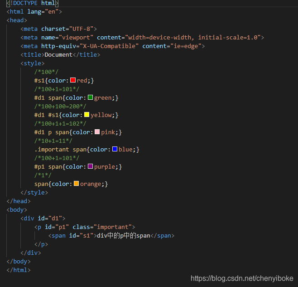298x287 pixels.
Task: Click the meta charset UTF-8 line
Action: [x=59, y=29]
